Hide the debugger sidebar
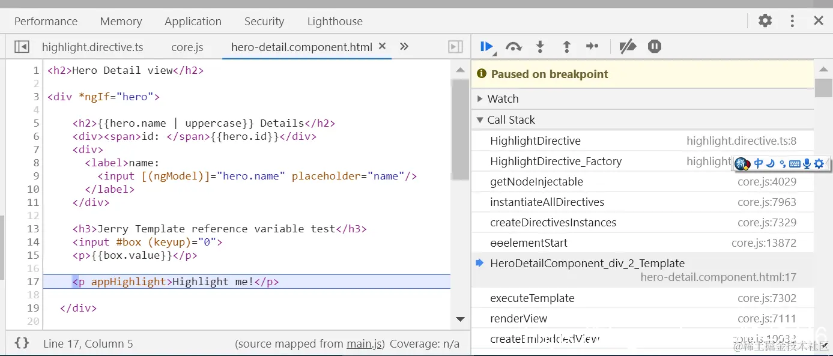The image size is (833, 356). click(x=456, y=47)
